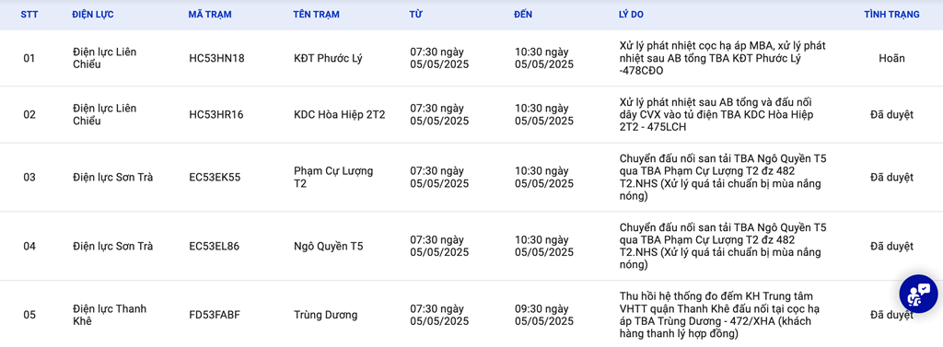Select station code FD53FABF
The width and height of the screenshot is (943, 347).
215,315
